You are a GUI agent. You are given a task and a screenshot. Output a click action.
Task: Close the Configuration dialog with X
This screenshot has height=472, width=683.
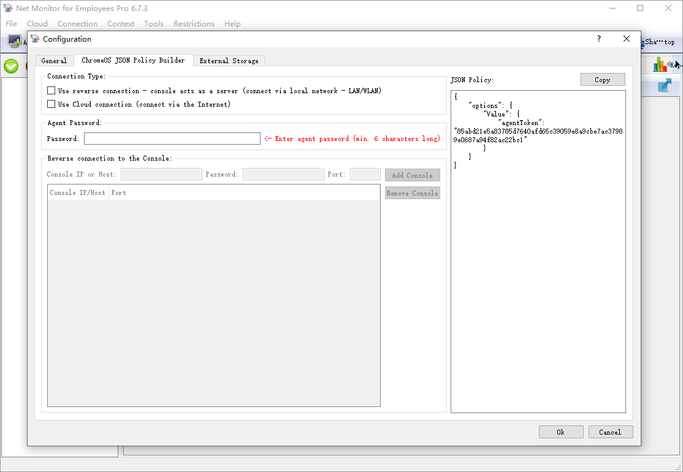coord(627,39)
